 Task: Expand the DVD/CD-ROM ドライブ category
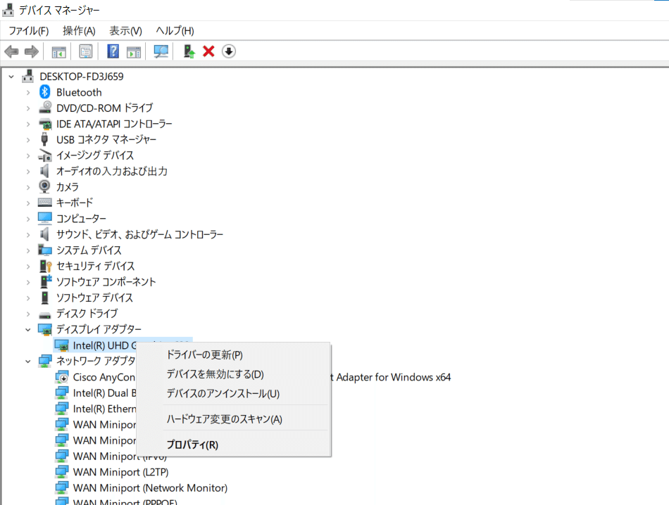click(28, 108)
